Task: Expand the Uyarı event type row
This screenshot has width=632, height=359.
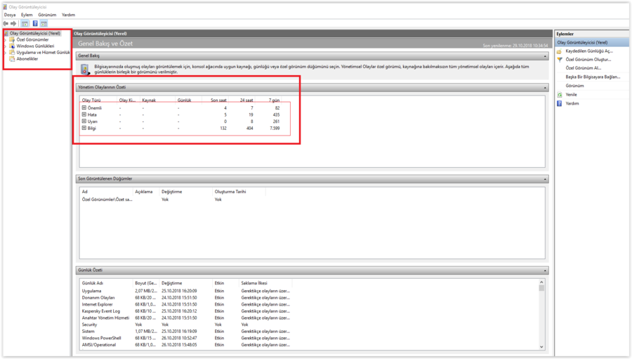Action: pos(84,121)
